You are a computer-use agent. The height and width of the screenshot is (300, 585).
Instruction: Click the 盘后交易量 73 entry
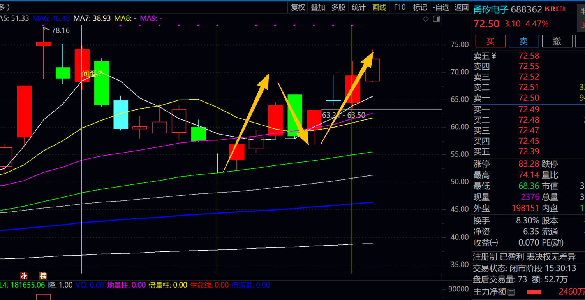500,279
